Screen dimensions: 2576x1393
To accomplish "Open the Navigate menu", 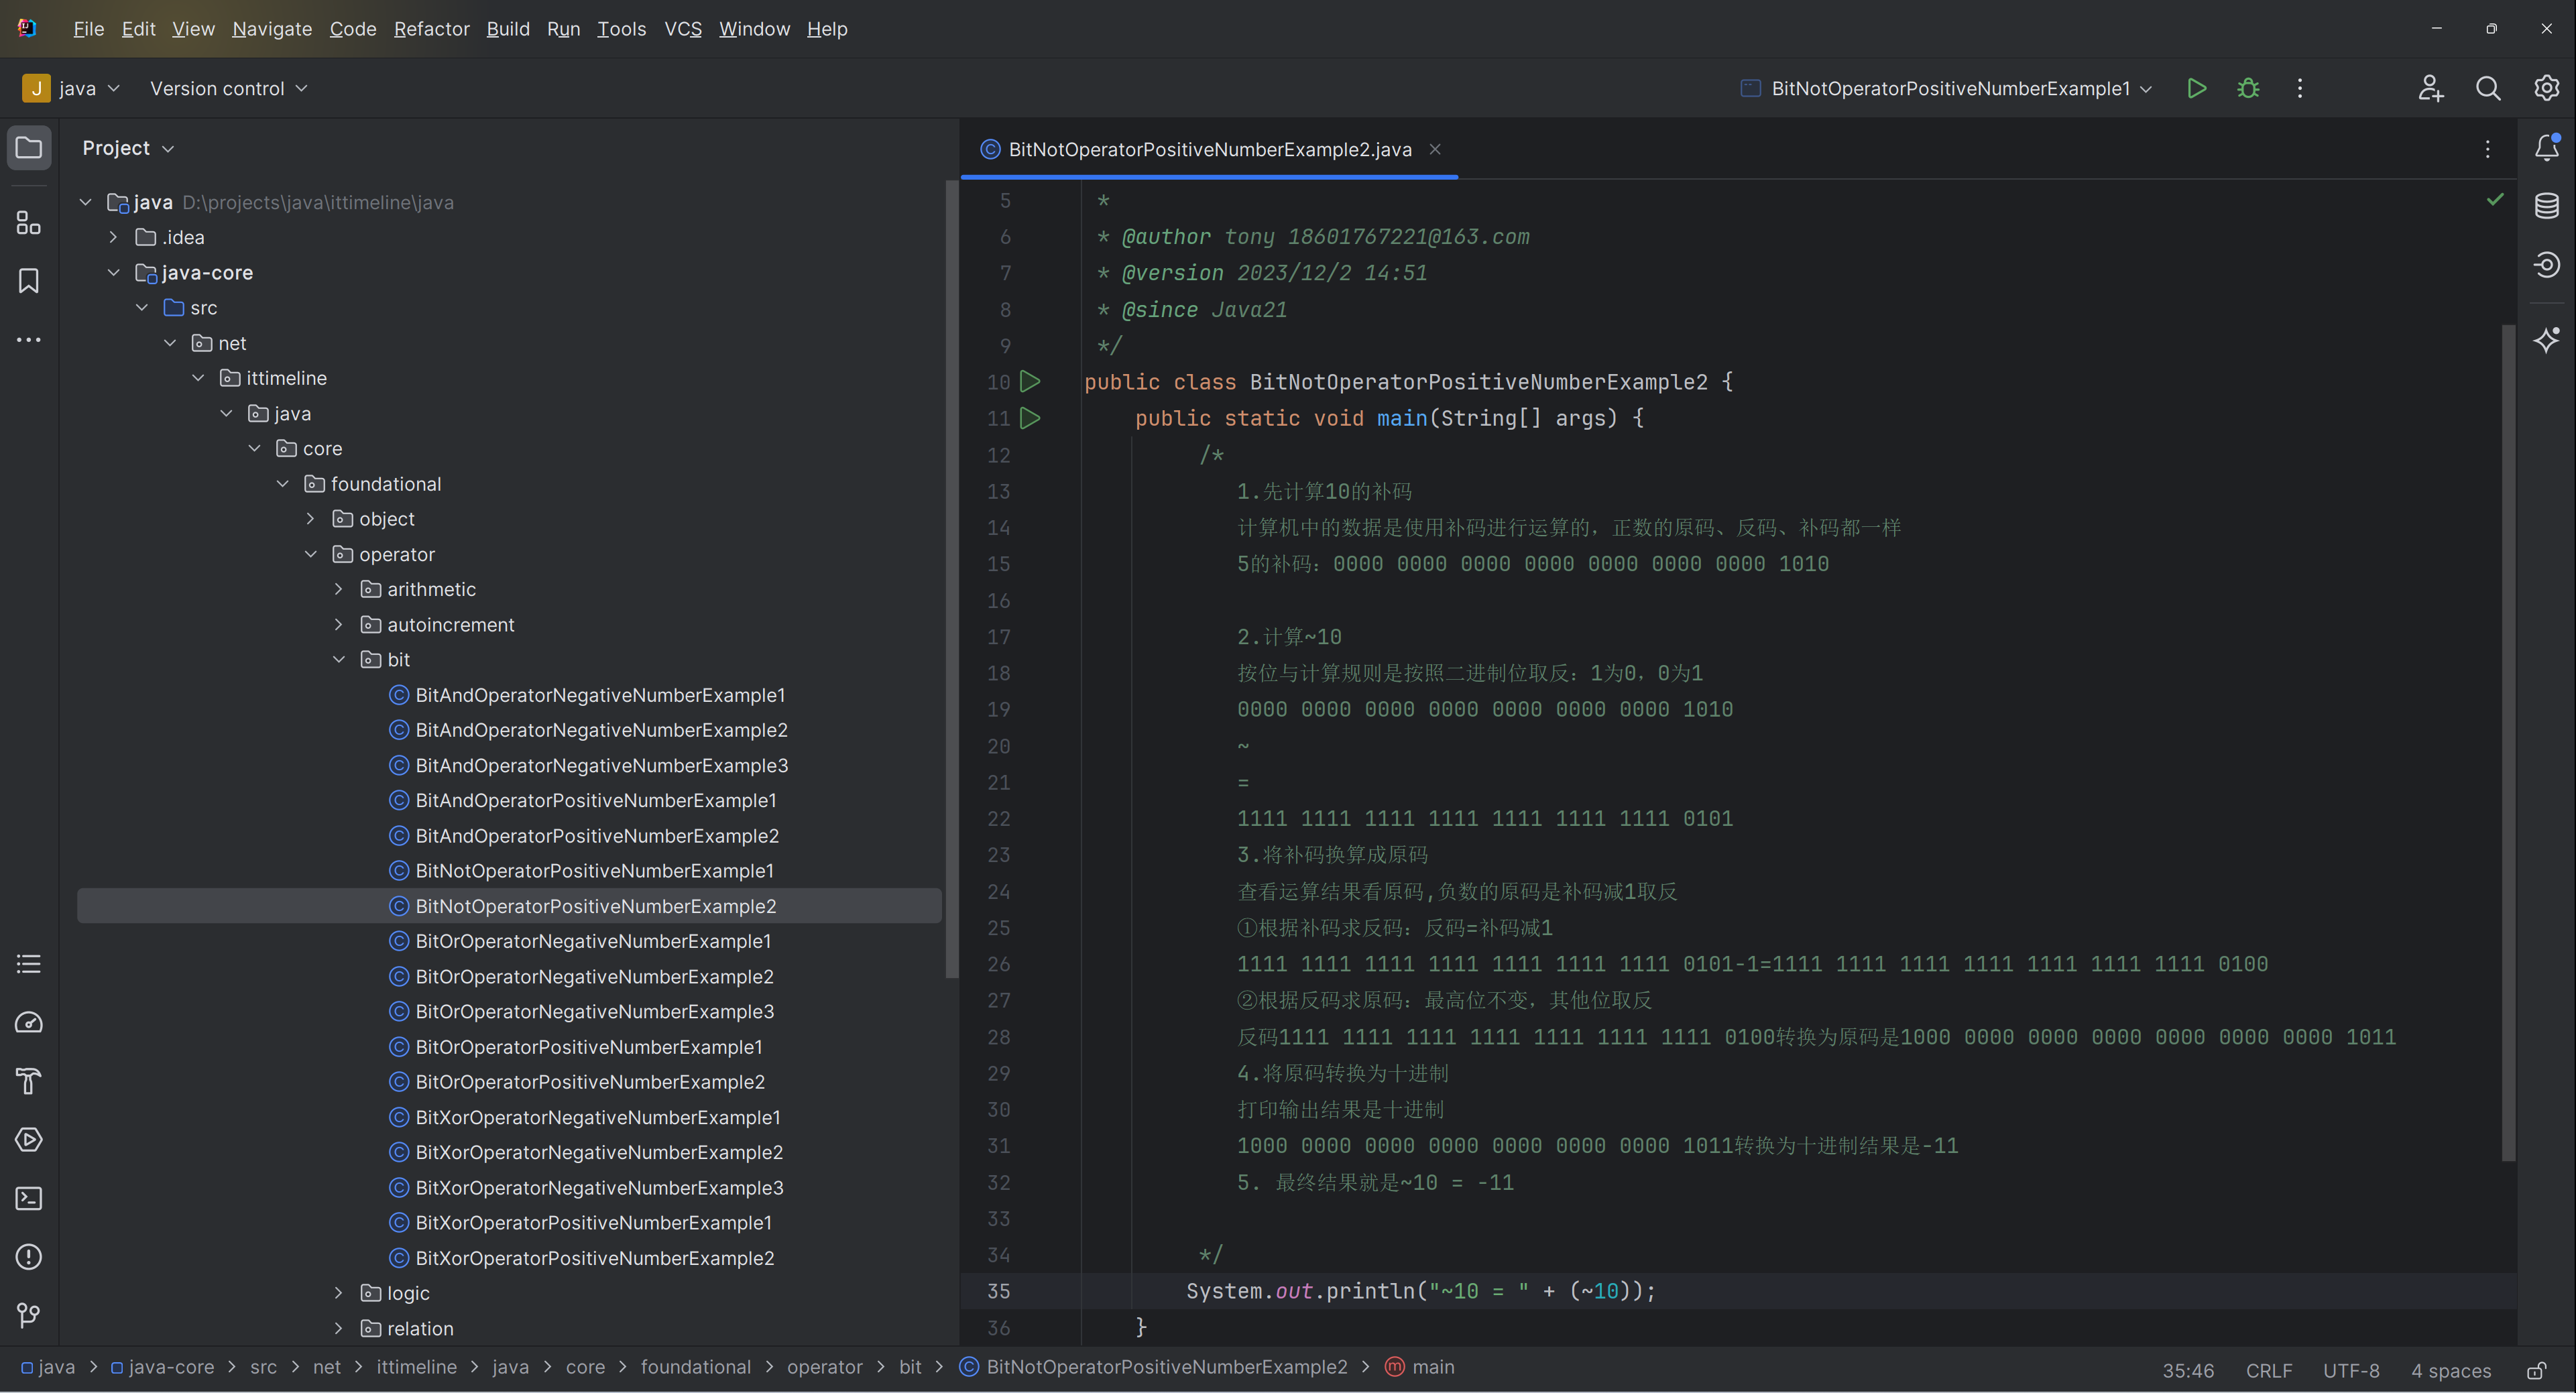I will pos(272,29).
